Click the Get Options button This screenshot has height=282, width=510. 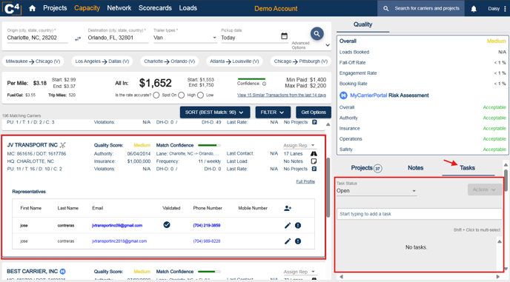click(314, 113)
